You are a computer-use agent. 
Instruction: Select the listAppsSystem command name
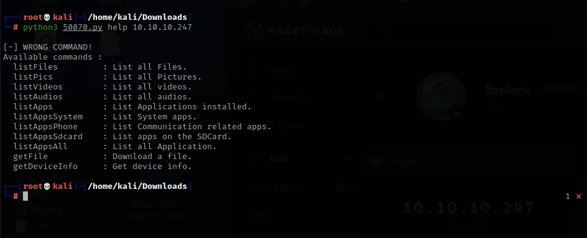48,117
